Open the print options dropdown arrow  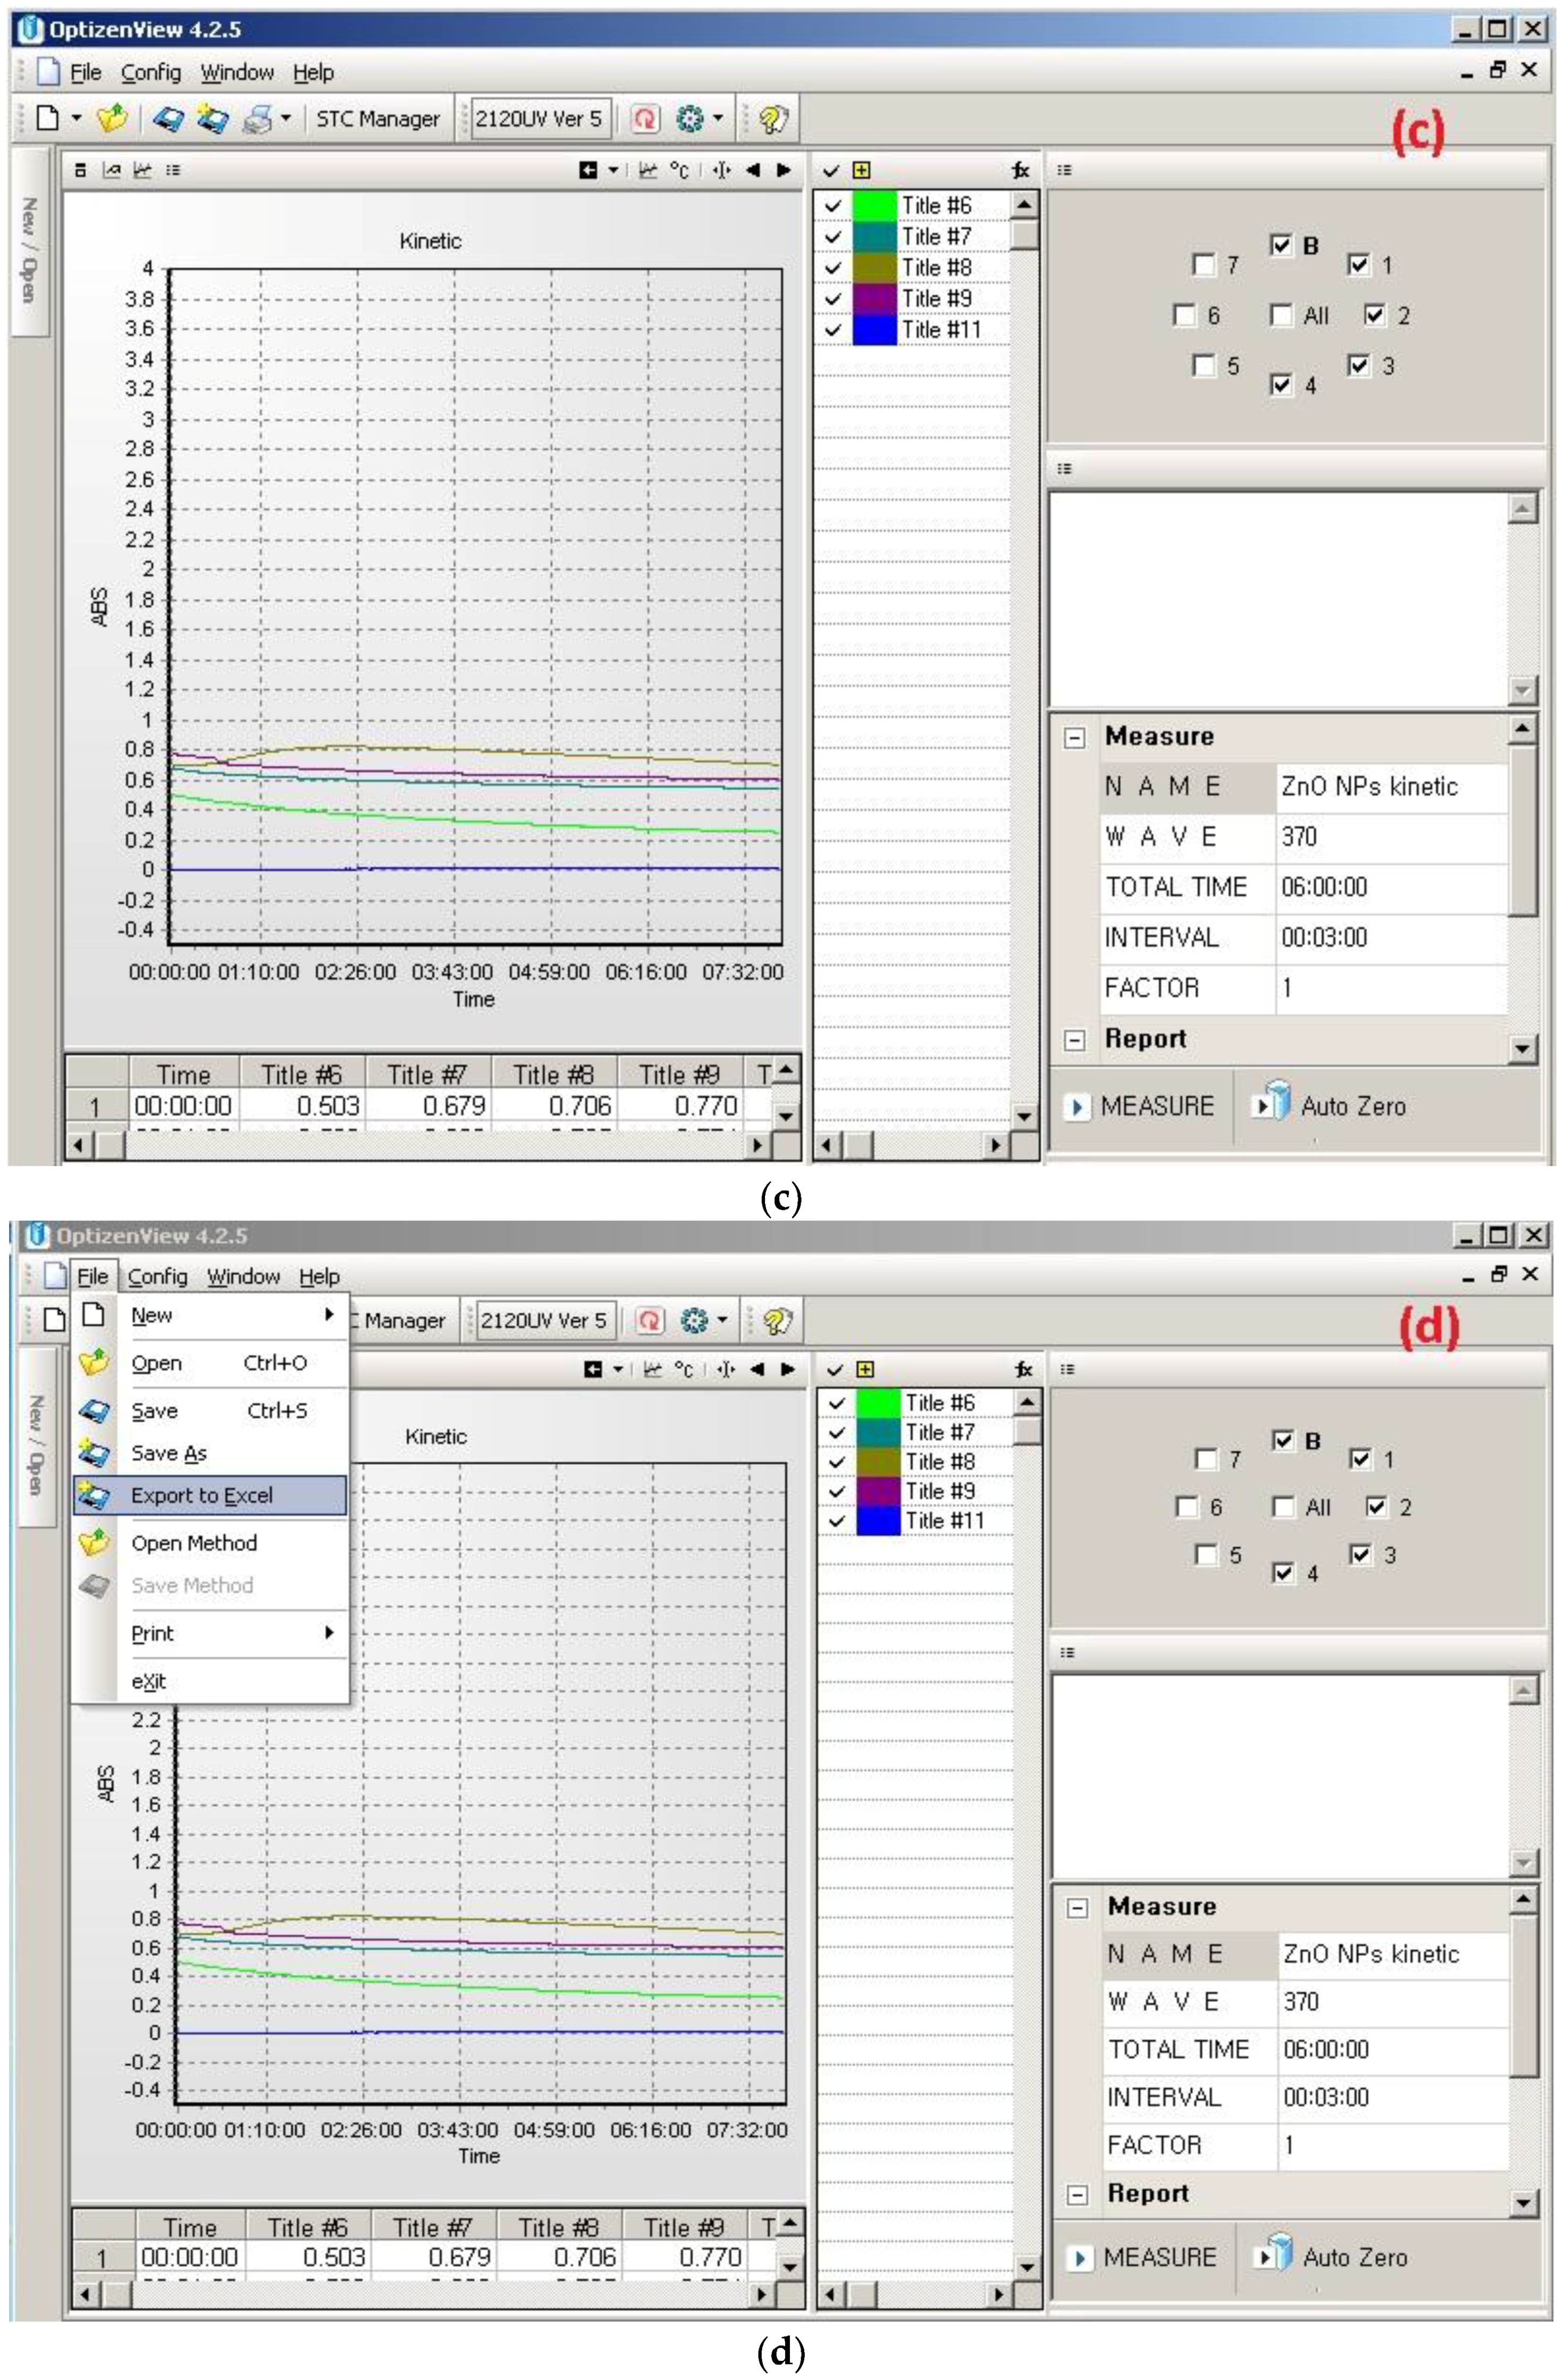coord(285,118)
